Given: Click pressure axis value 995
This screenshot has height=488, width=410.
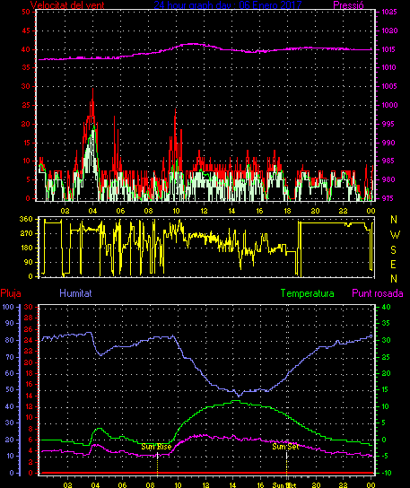Looking at the screenshot, I should pyautogui.click(x=388, y=124).
